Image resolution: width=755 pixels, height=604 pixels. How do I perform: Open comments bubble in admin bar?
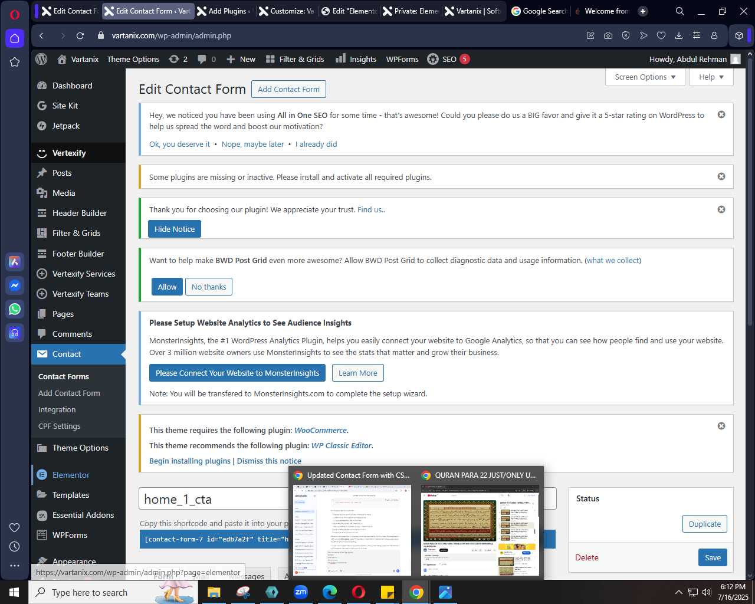(x=206, y=59)
